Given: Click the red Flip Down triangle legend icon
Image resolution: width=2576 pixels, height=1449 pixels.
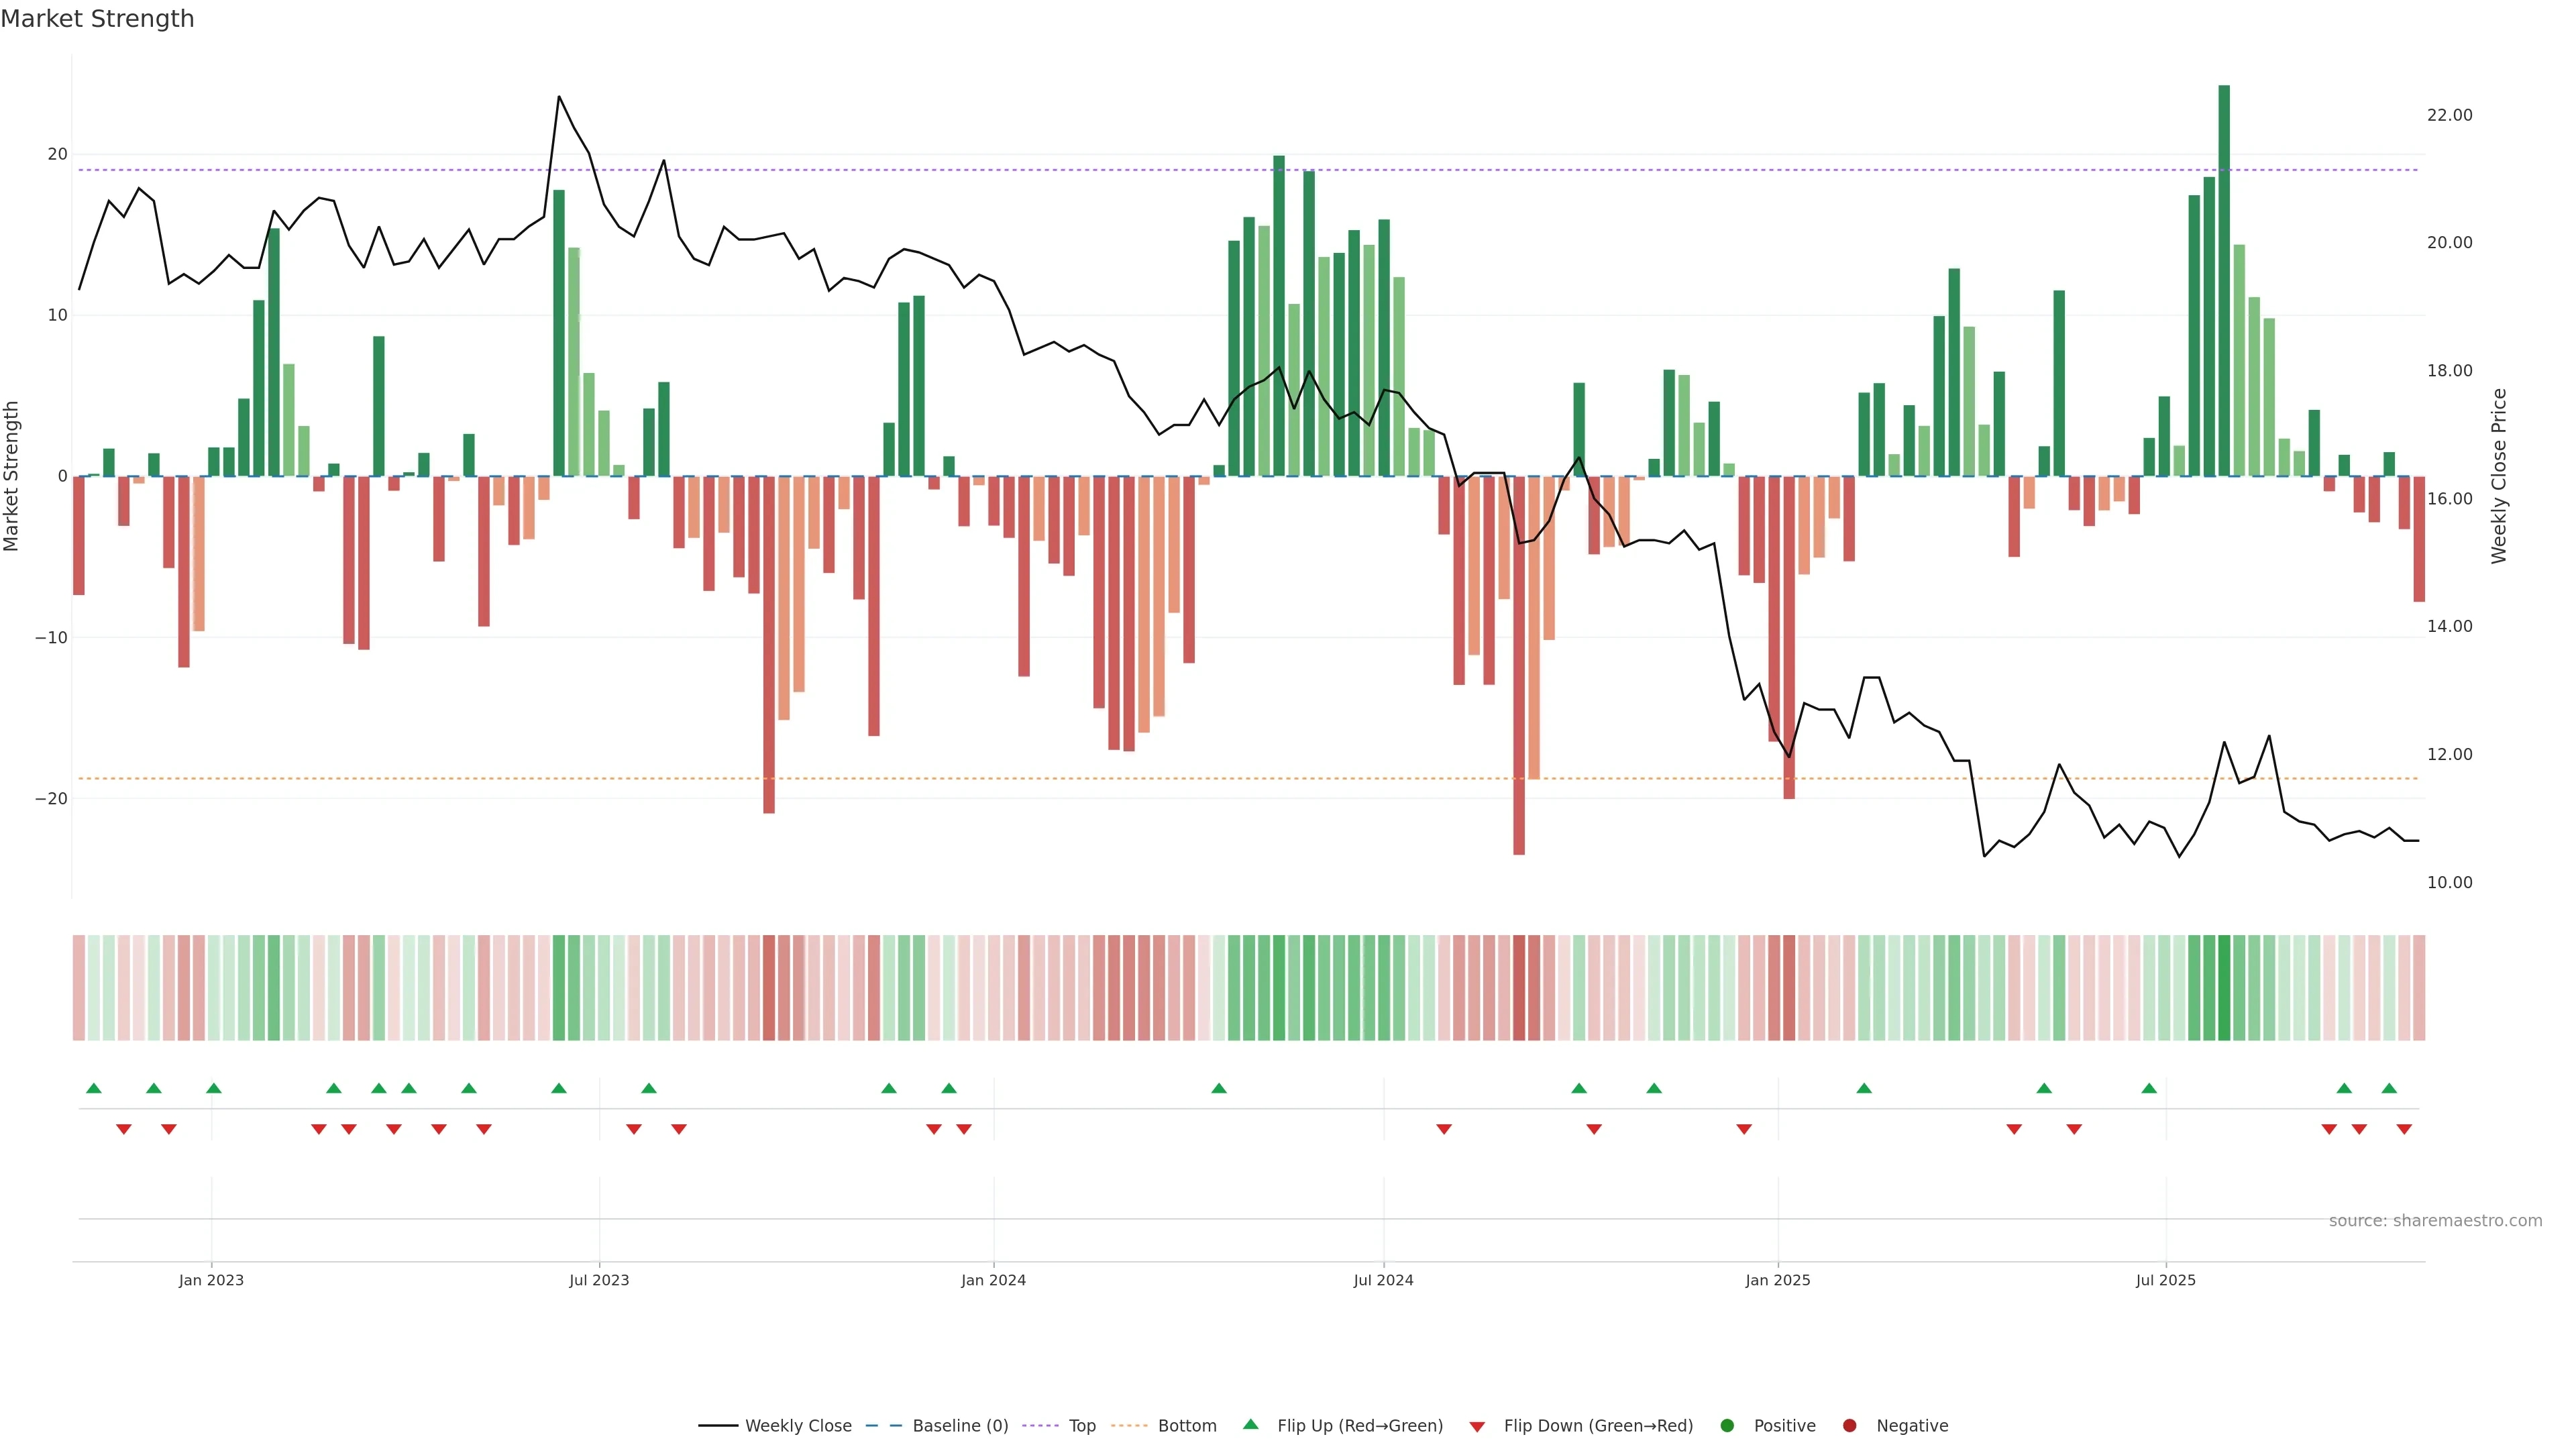Looking at the screenshot, I should point(1476,1426).
